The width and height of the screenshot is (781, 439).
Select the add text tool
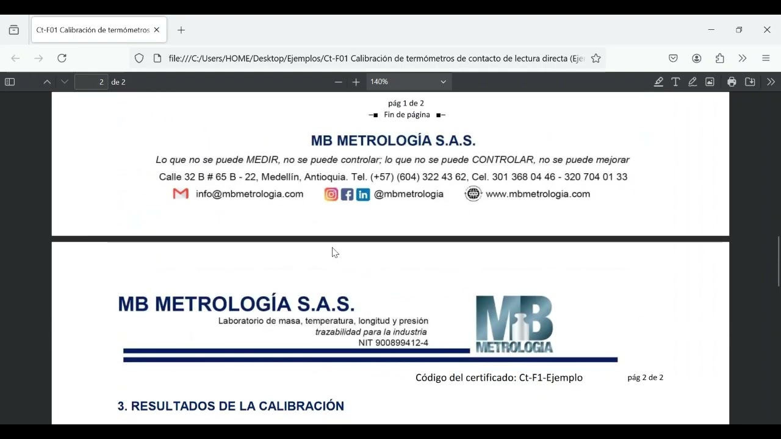(x=675, y=82)
